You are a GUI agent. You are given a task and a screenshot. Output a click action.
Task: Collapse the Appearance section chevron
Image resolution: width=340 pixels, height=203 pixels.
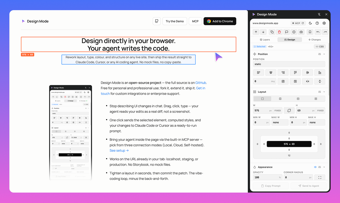(324, 167)
